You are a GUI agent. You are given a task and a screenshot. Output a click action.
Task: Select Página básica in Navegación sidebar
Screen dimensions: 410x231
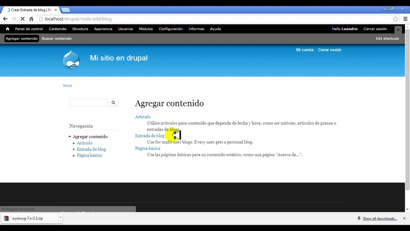coord(89,155)
